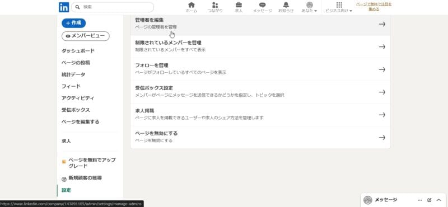Image resolution: width=448 pixels, height=207 pixels.
Task: Click arrow on 受信ボックス設定 row
Action: 382,92
